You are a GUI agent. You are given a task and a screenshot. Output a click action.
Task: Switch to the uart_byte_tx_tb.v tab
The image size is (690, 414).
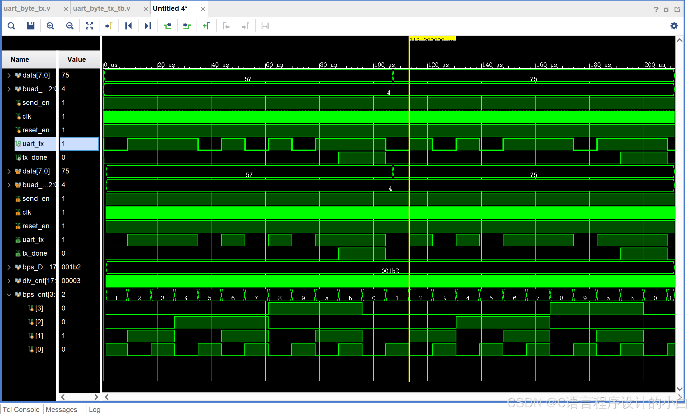click(x=101, y=8)
